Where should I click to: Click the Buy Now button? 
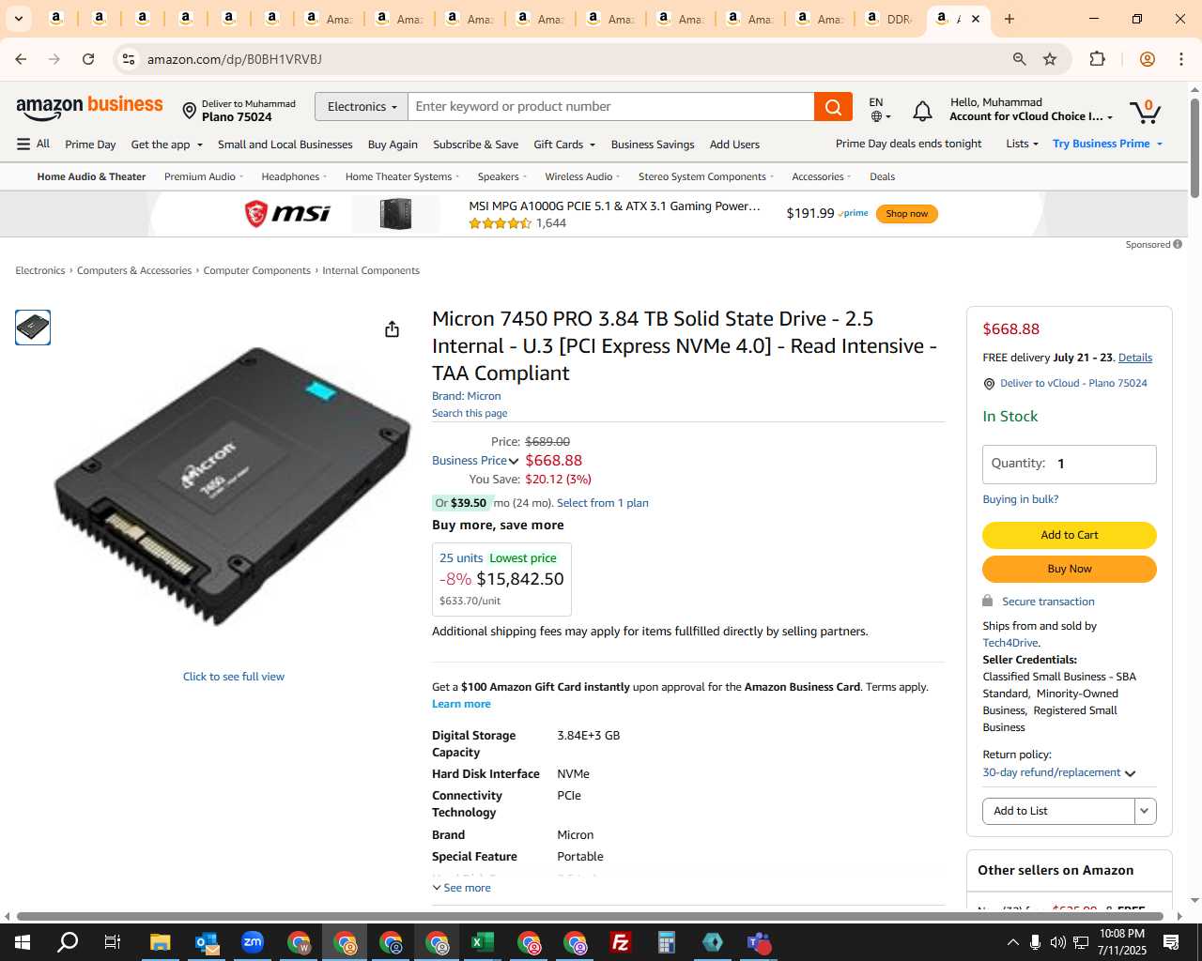click(1069, 569)
